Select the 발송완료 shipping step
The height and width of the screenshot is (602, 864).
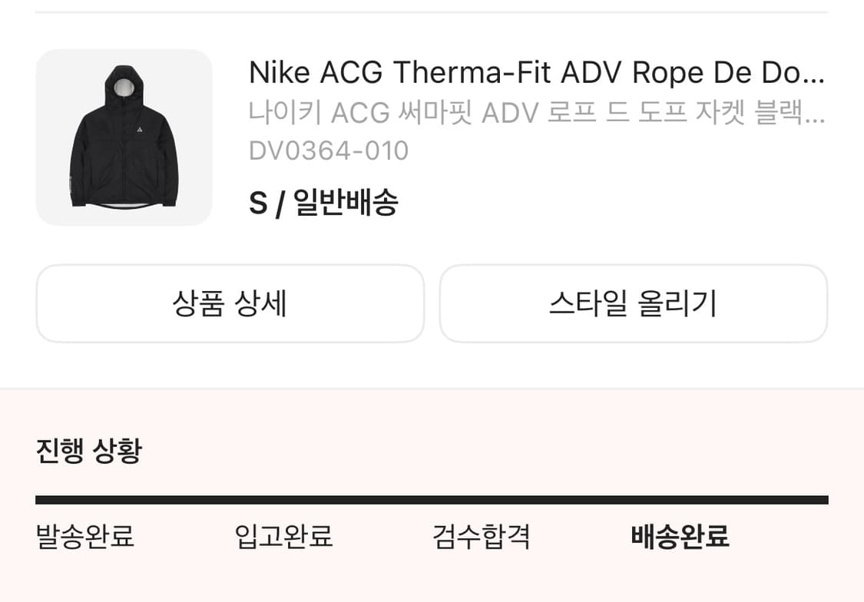(84, 538)
